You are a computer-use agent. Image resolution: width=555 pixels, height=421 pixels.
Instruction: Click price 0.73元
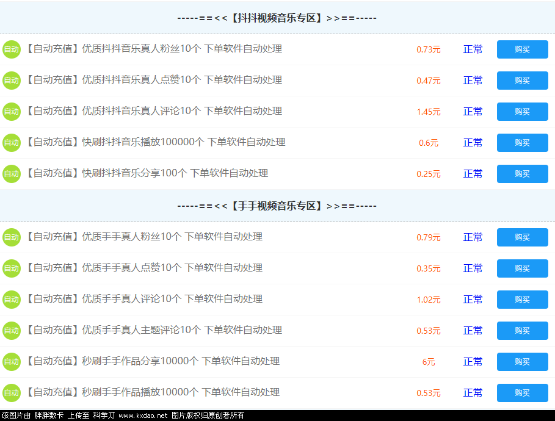[429, 49]
